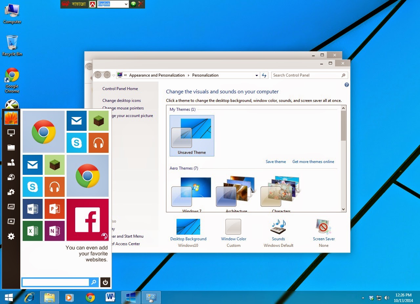Open the Word tile in Start menu
The height and width of the screenshot is (304, 420).
click(32, 209)
